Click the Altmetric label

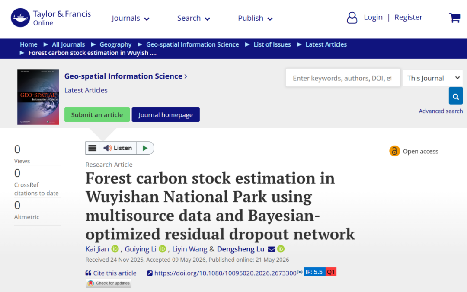(x=26, y=217)
